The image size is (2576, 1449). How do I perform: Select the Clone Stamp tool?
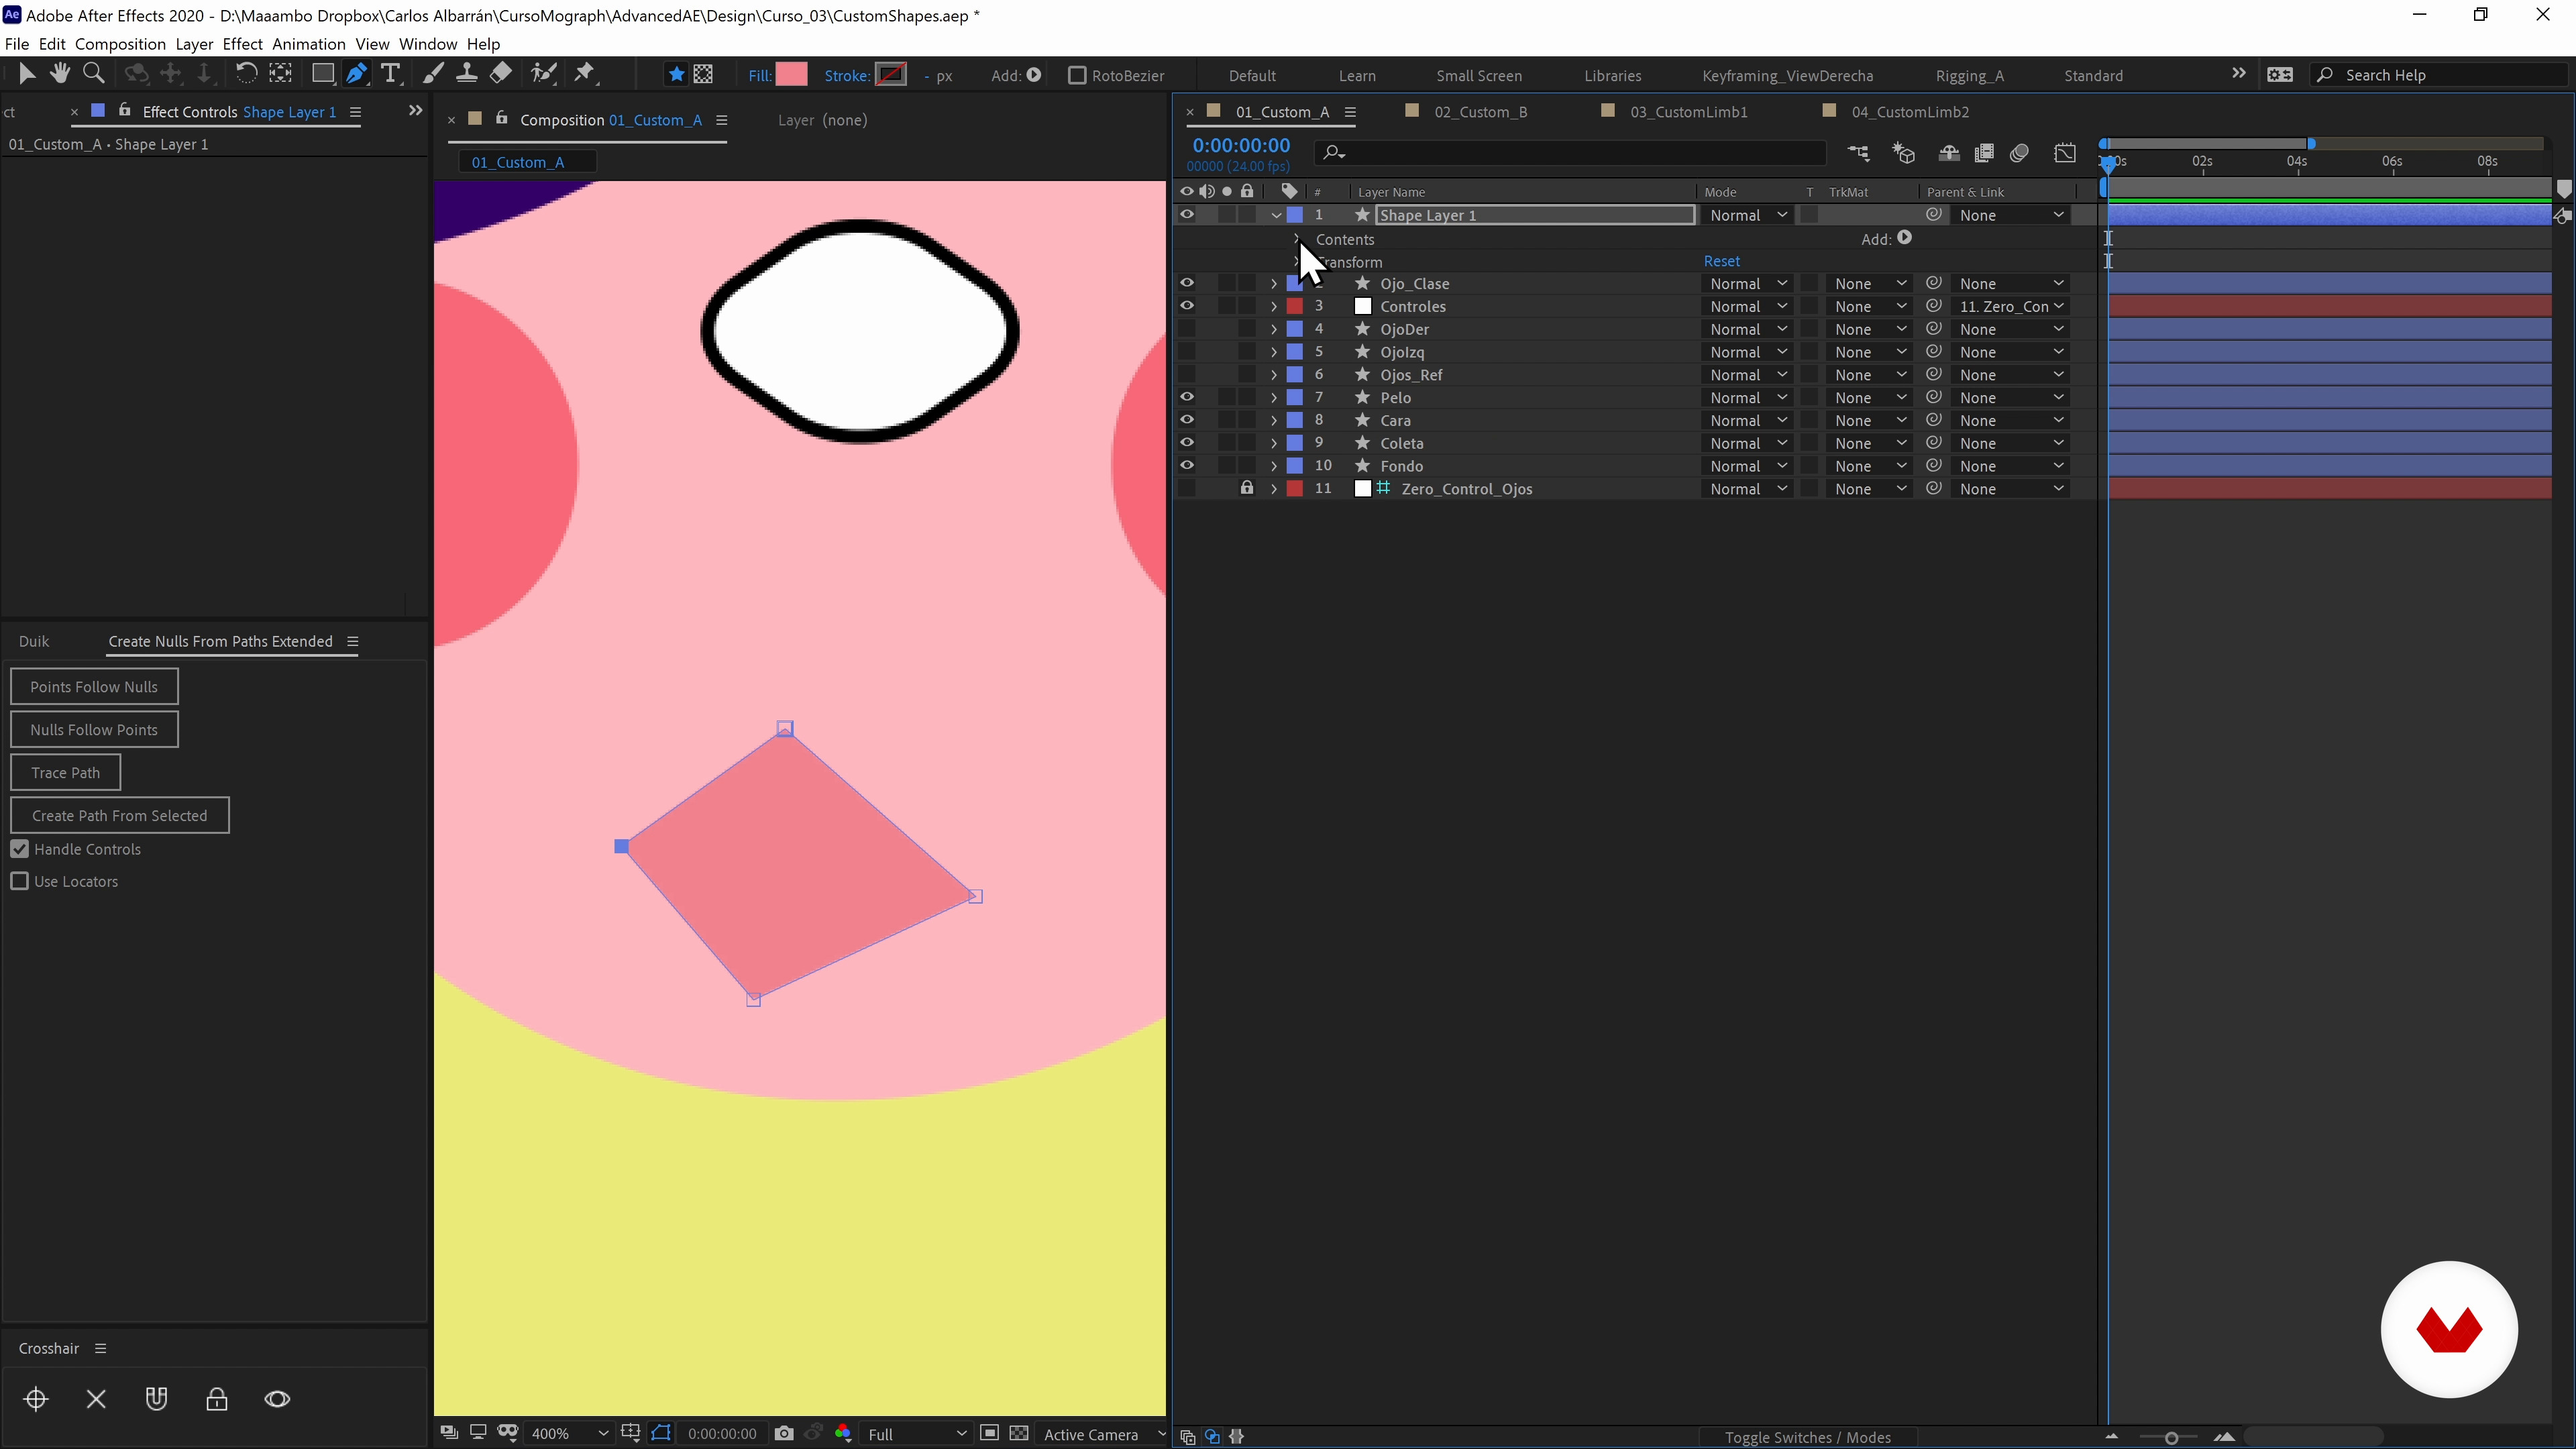point(466,74)
